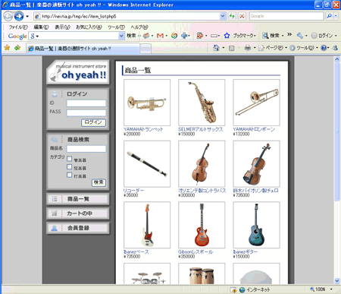Click the 商品一覧 sidebar menu button
Image resolution: width=341 pixels, height=294 pixels.
pyautogui.click(x=78, y=199)
